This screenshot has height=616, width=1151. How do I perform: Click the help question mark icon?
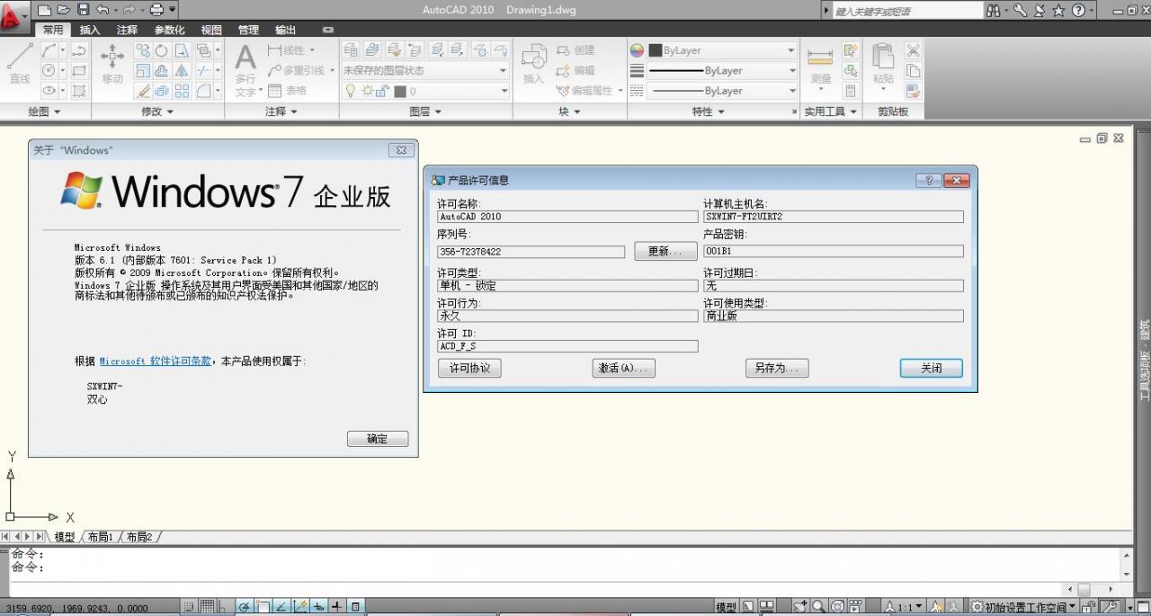(x=1078, y=10)
